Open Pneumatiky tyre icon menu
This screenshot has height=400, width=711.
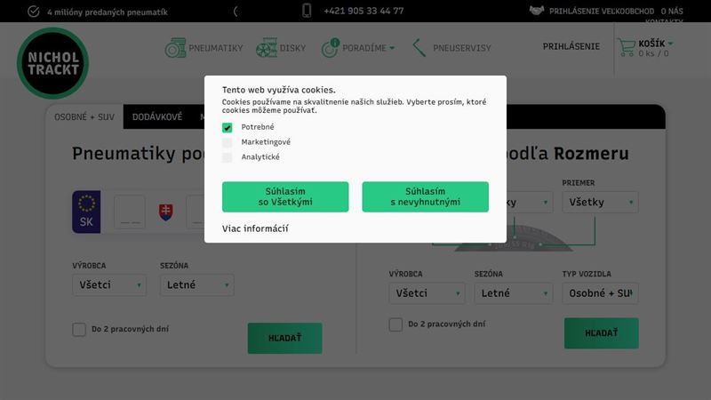[x=175, y=48]
